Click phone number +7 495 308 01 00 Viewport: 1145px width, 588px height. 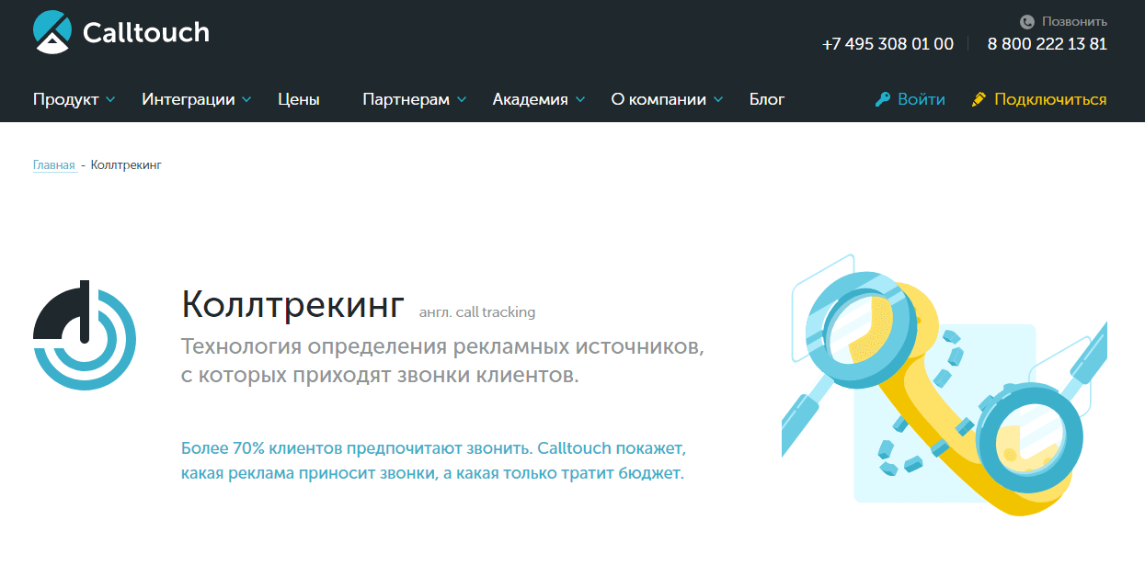tap(887, 44)
